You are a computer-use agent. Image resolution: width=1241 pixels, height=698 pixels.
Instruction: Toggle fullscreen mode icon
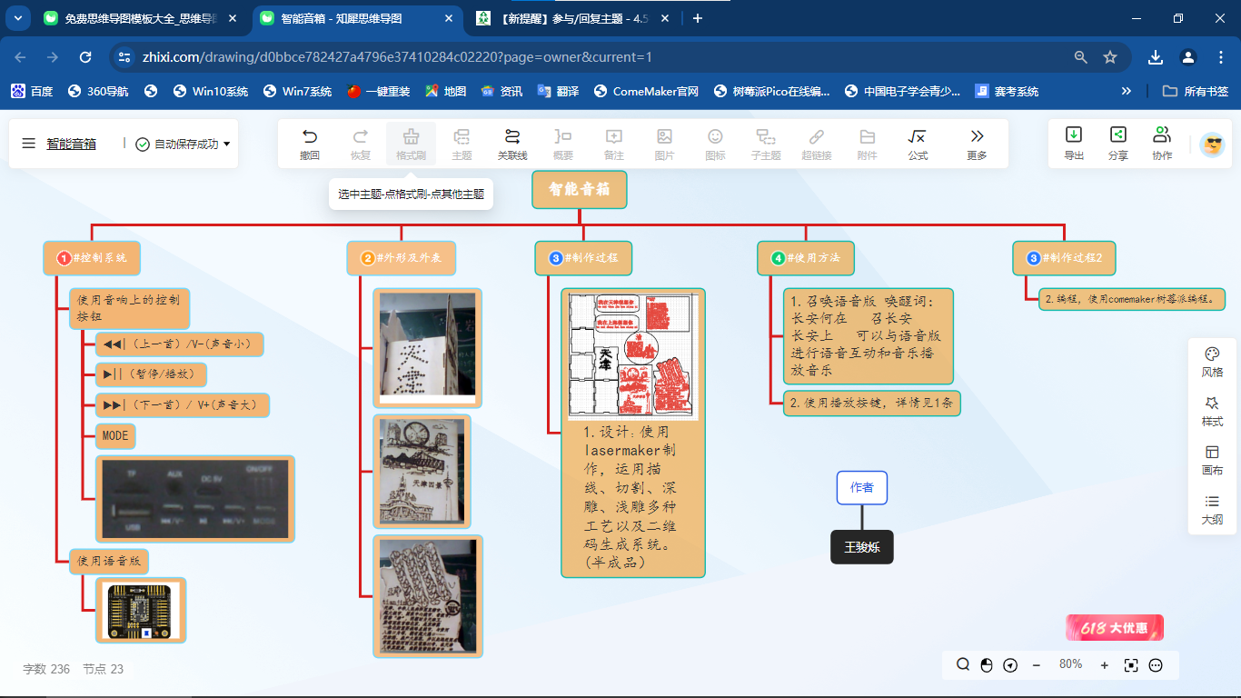pos(1131,665)
